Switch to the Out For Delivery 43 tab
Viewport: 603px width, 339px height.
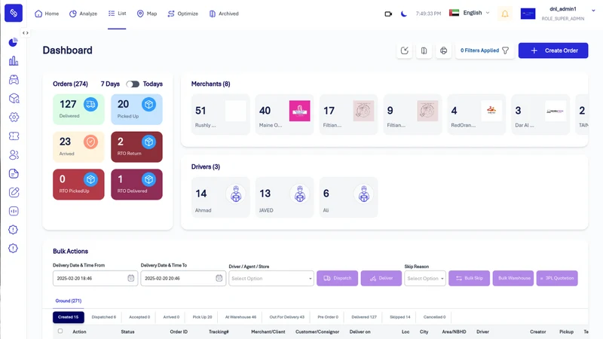pos(286,317)
